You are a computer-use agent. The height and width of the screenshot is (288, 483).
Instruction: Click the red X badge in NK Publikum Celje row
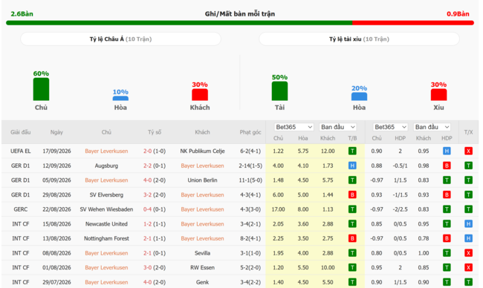coord(468,151)
